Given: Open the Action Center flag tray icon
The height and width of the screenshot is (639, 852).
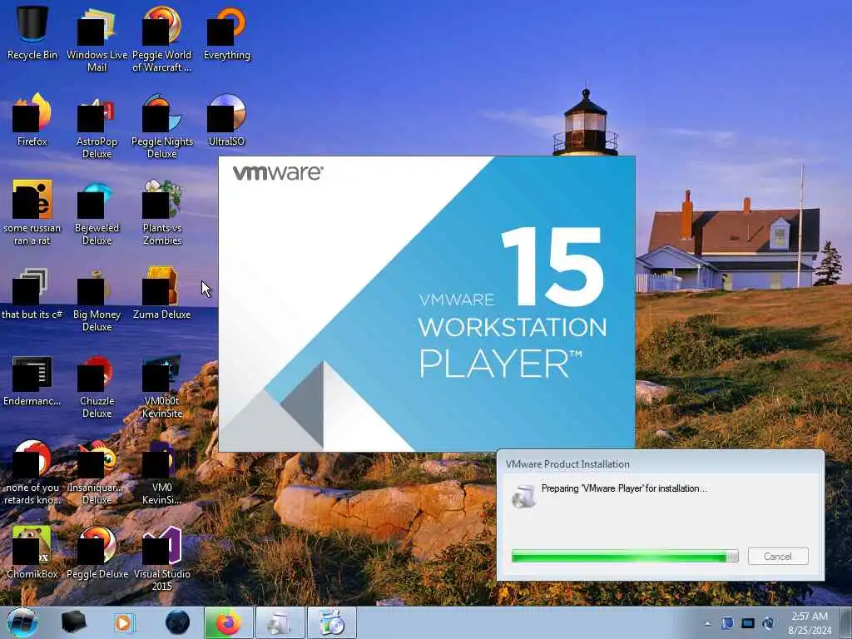Looking at the screenshot, I should point(727,623).
